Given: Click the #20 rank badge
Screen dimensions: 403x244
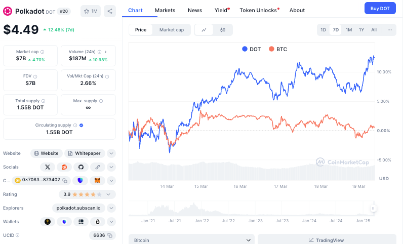Looking at the screenshot, I should pos(64,11).
